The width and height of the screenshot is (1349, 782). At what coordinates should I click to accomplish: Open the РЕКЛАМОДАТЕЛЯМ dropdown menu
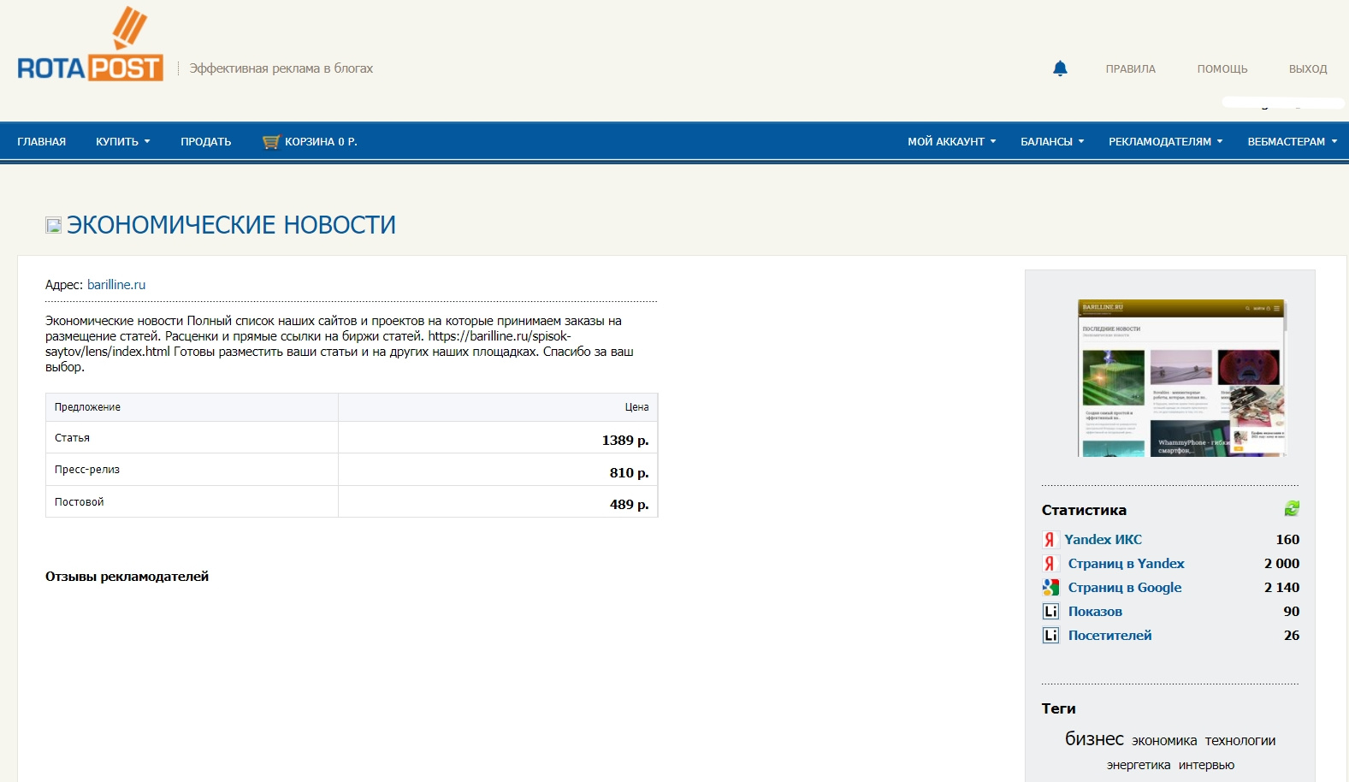click(x=1166, y=142)
